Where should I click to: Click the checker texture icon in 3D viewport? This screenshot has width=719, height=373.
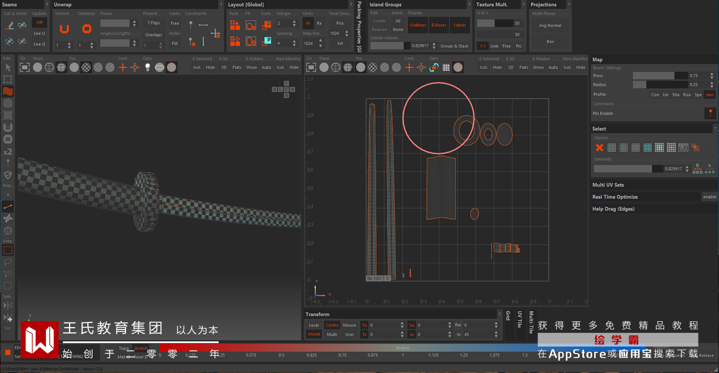86,68
